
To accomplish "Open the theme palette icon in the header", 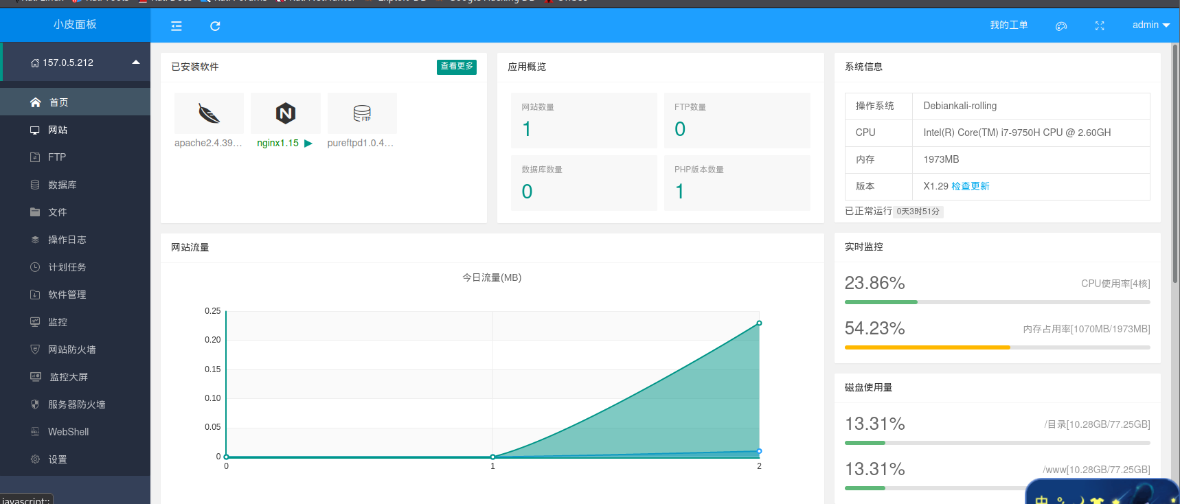I will 1061,26.
